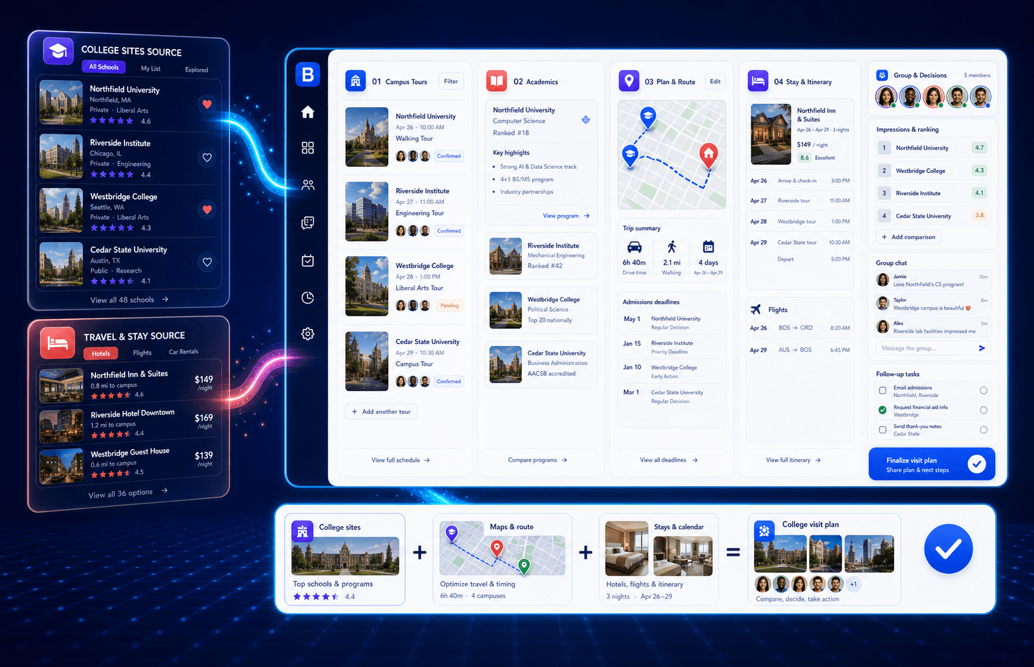The height and width of the screenshot is (667, 1034).
Task: Send the group chat message arrow
Action: coord(982,348)
